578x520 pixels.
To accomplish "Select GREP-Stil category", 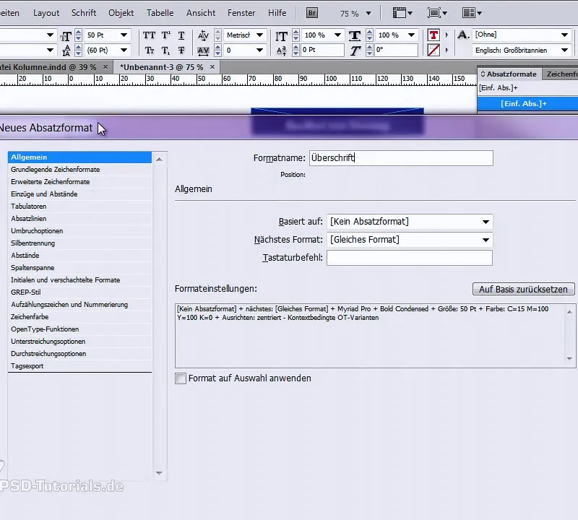I will coord(79,292).
